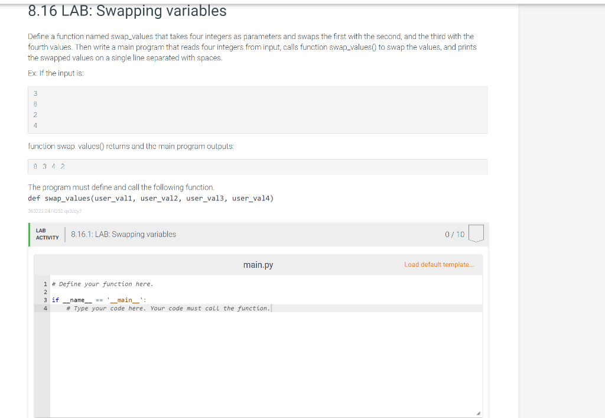The width and height of the screenshot is (605, 418).
Task: Select the 8.16.1 LAB activity title
Action: pyautogui.click(x=123, y=234)
